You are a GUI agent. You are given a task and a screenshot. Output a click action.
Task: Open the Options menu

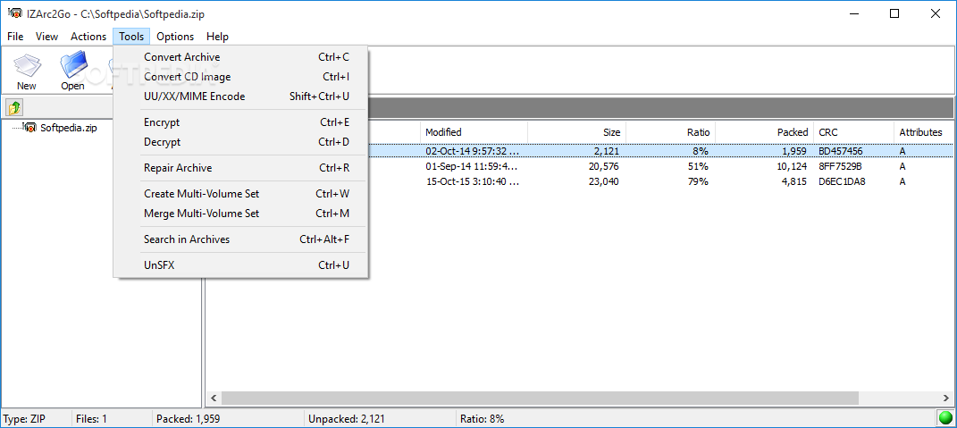pos(175,37)
